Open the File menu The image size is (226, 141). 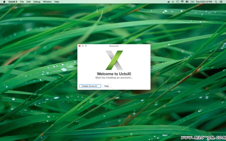[22, 2]
